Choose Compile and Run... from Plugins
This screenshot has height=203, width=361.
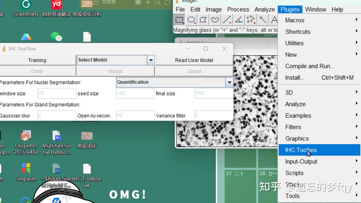[319, 66]
